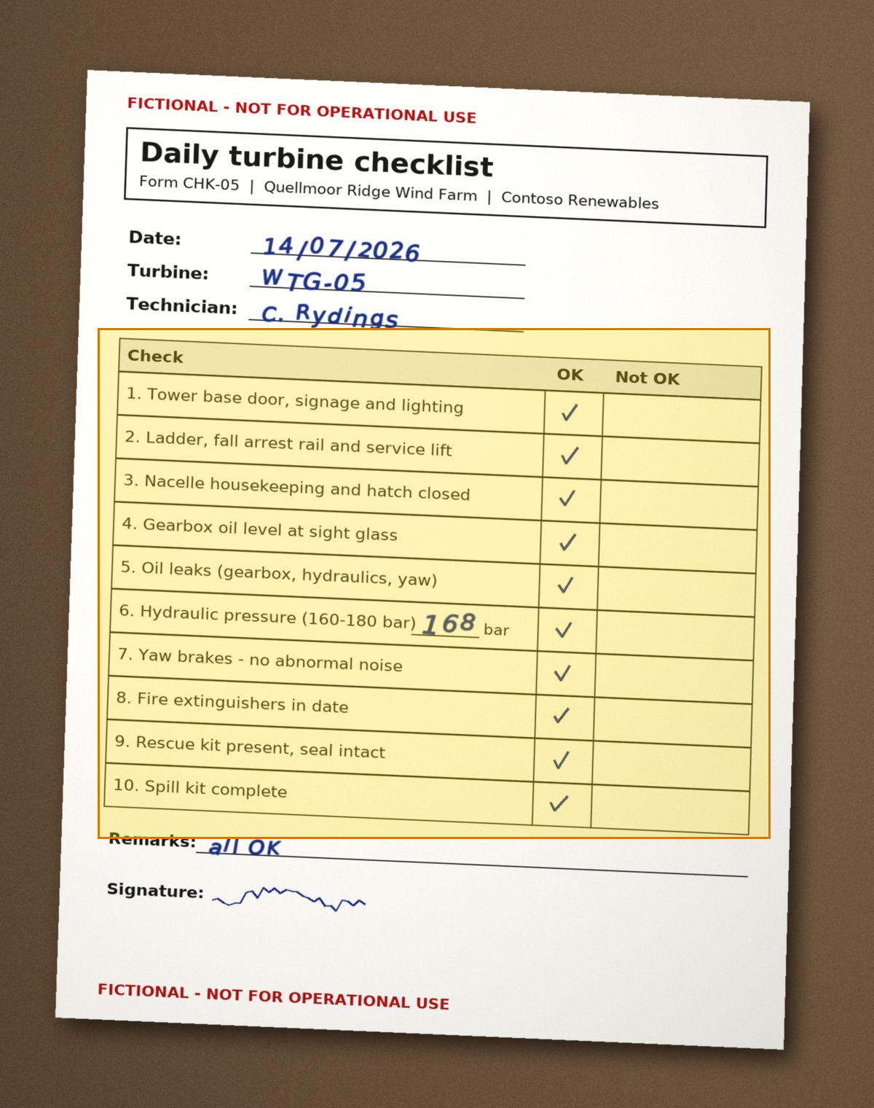This screenshot has width=874, height=1108.
Task: Tick OK box for Tower base door row
Action: [573, 413]
